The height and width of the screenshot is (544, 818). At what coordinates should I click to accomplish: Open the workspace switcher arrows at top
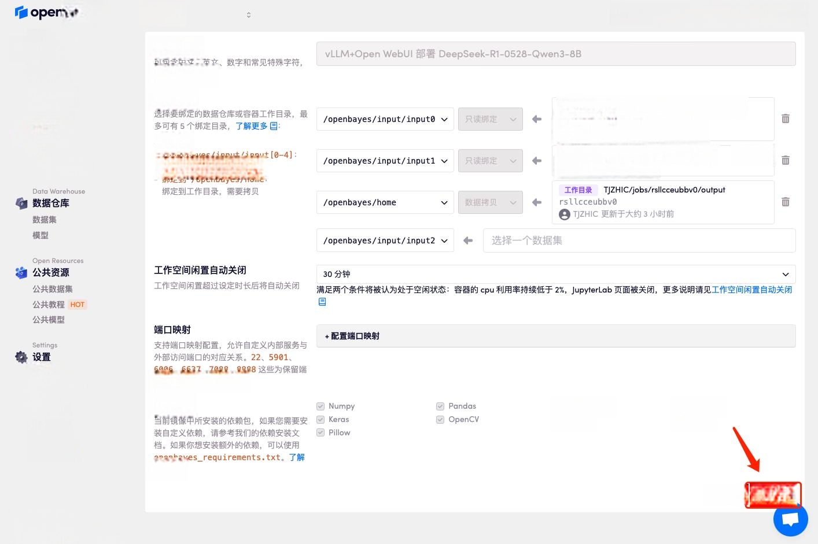coord(249,15)
